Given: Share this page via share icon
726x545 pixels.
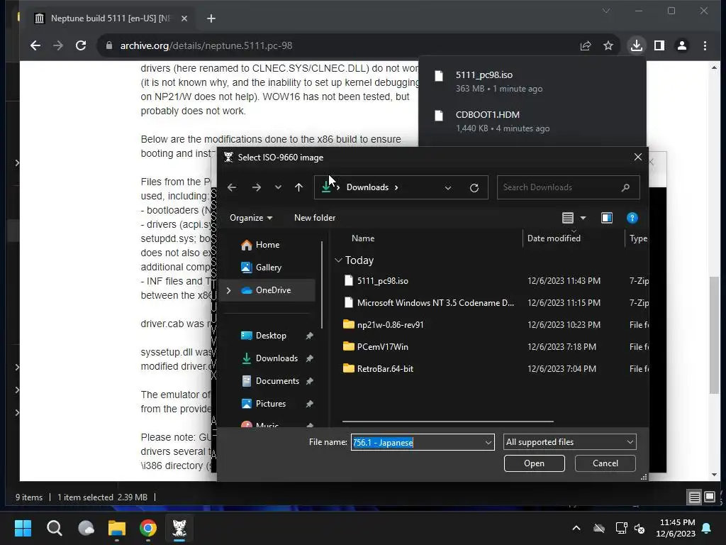Looking at the screenshot, I should tap(585, 45).
